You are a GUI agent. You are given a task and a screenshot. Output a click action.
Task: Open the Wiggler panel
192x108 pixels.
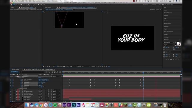[x=166, y=29]
